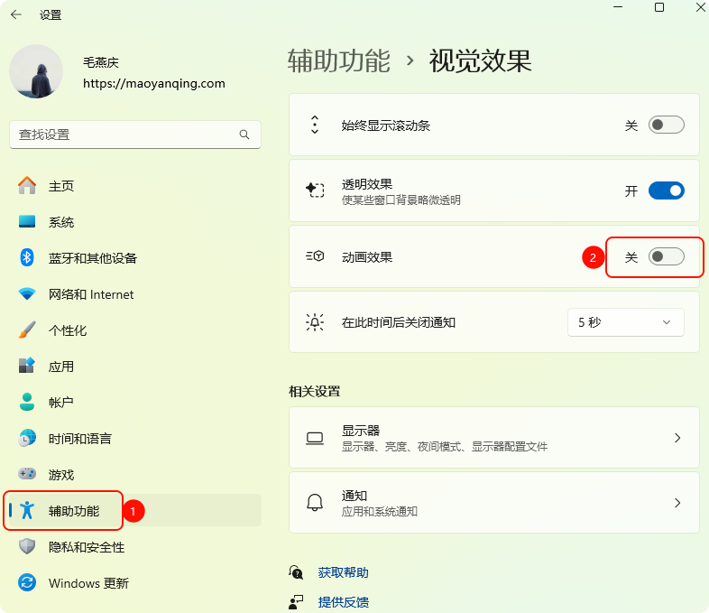Screen dimensions: 709x613
Task: Click the 游戏 controller icon
Action: 27,475
